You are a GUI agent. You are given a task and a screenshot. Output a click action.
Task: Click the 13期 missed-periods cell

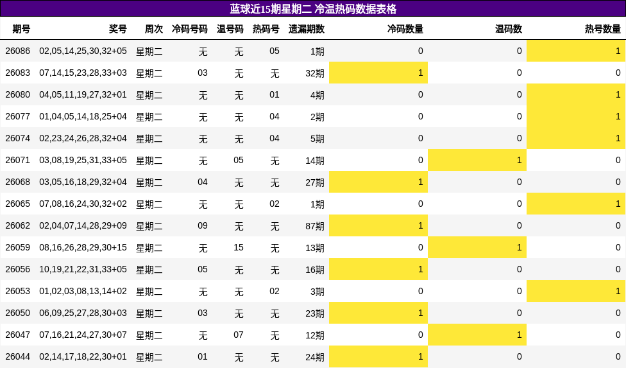click(315, 248)
